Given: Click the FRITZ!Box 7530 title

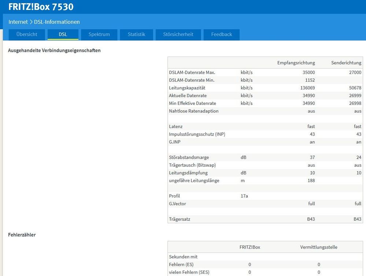Looking at the screenshot, I should pos(41,7).
